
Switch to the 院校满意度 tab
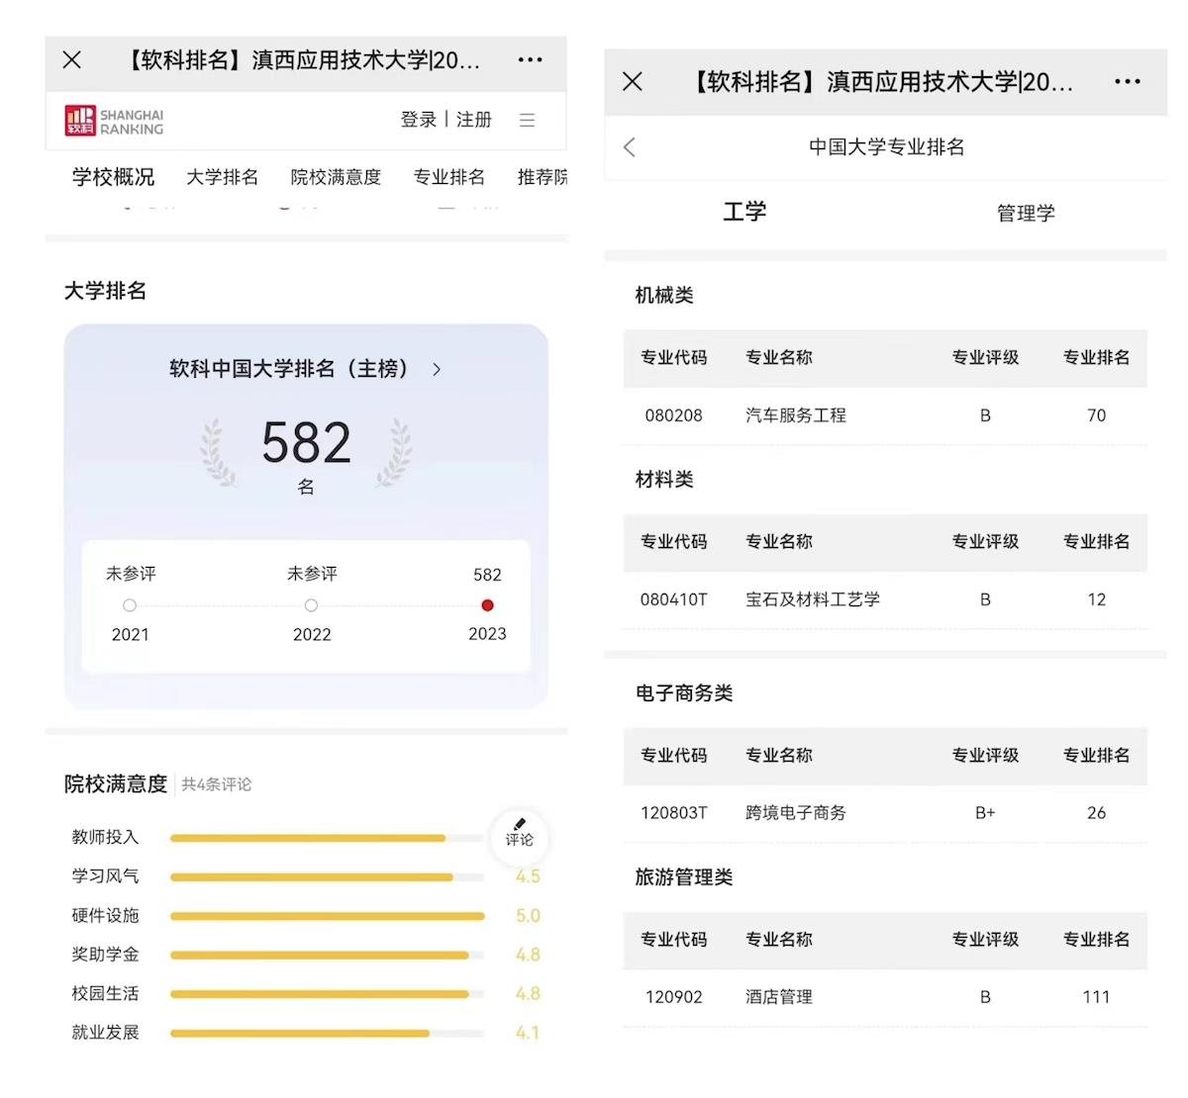tap(336, 177)
